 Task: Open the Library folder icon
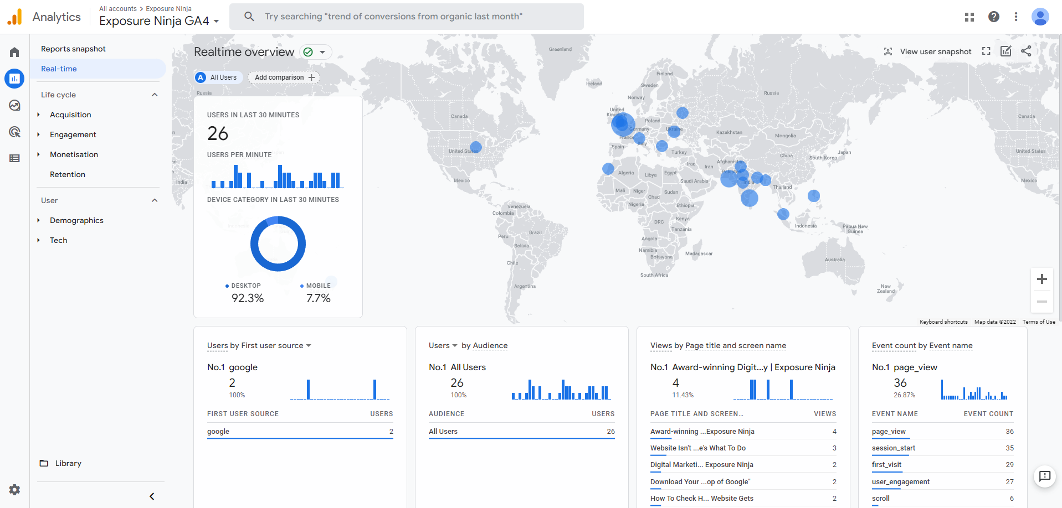pyautogui.click(x=44, y=463)
